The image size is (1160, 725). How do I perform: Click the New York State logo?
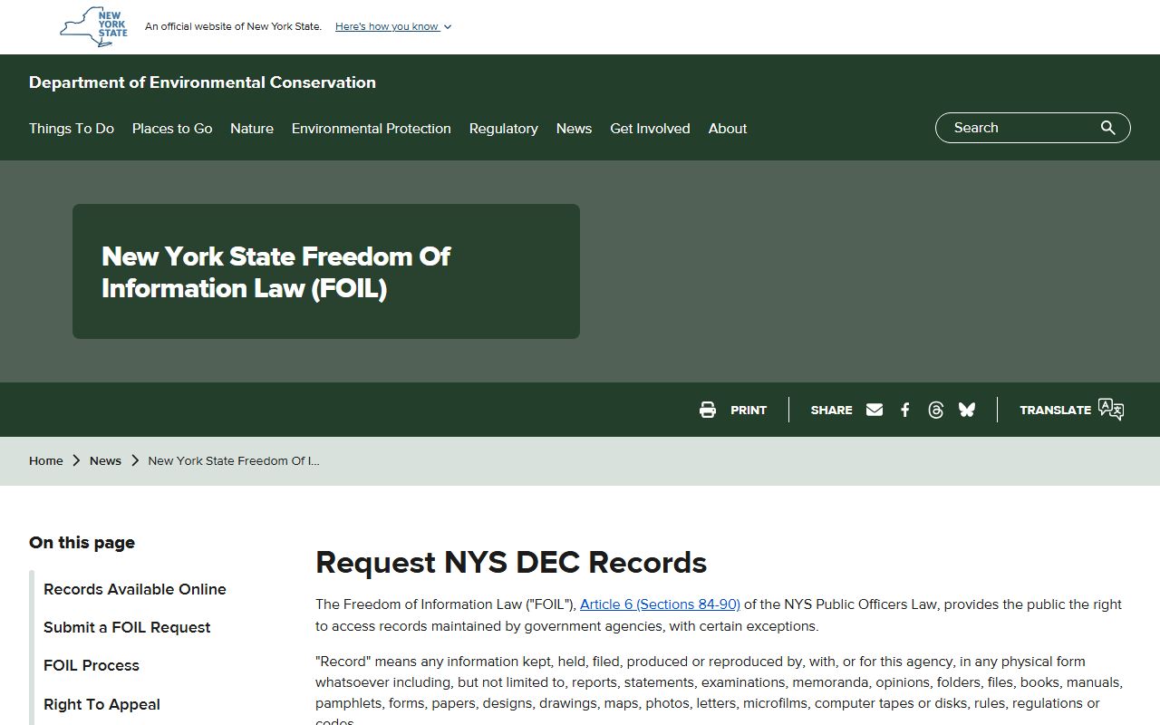point(93,27)
